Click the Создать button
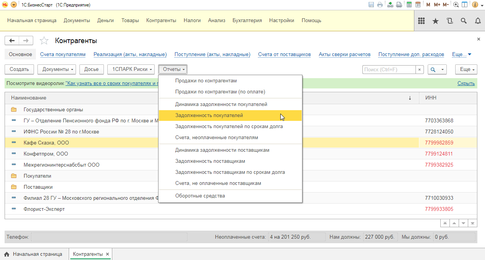Viewport: 485px width, 260px height. pyautogui.click(x=19, y=69)
